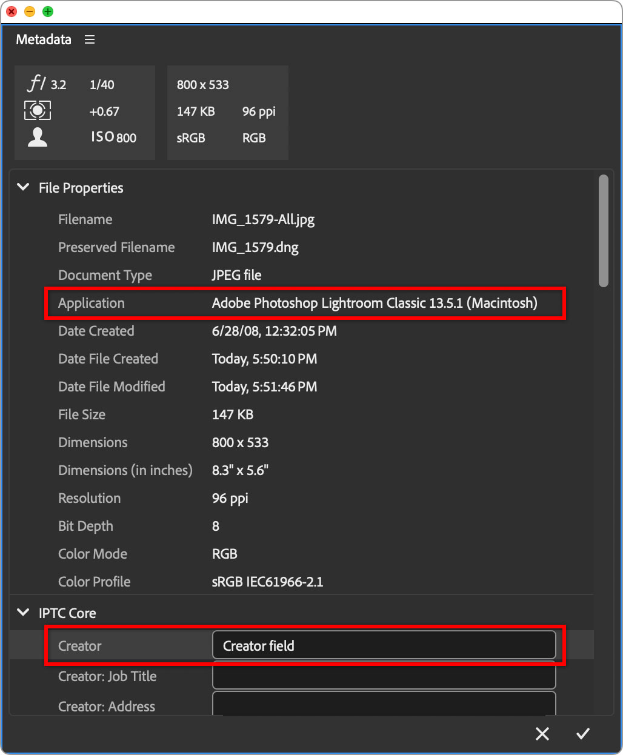This screenshot has height=755, width=623.
Task: Expand the camera settings summary box
Action: (84, 113)
